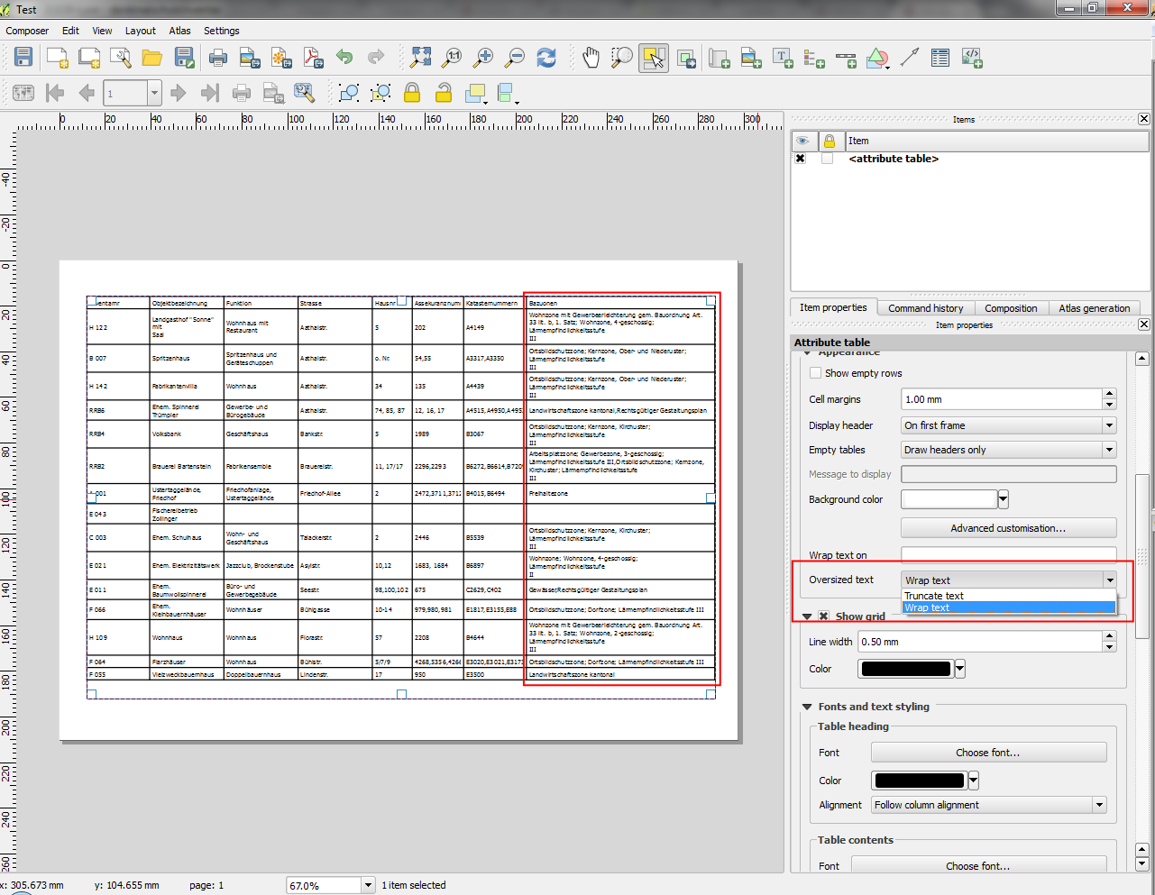The image size is (1155, 895).
Task: Click Zoom full extent icon
Action: point(421,58)
